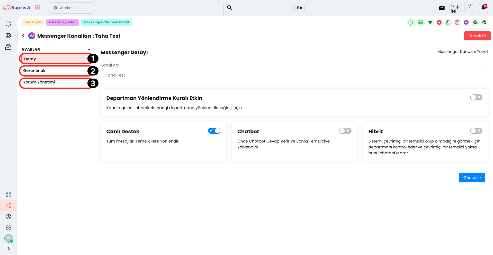Go back with the left arrow
This screenshot has width=493, height=255.
coord(23,36)
